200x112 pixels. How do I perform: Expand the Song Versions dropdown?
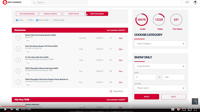(x=160, y=66)
